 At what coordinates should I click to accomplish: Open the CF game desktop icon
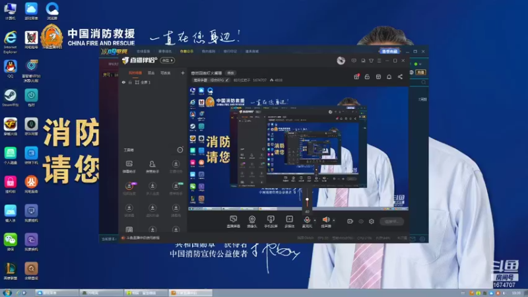click(11, 127)
